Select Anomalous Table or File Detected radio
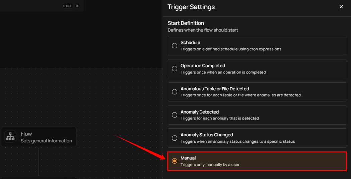The image size is (351, 179). pos(174,92)
